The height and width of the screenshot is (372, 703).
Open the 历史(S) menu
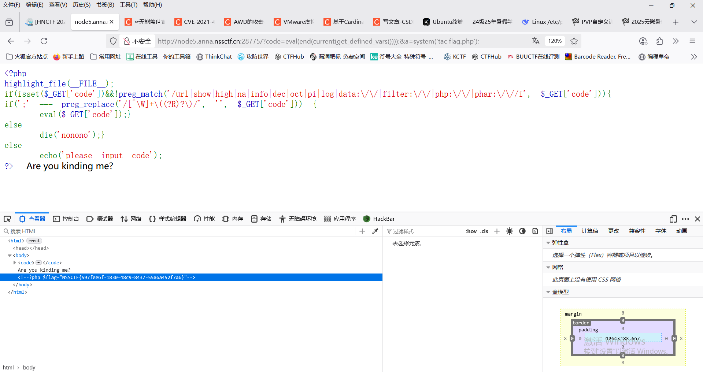click(82, 5)
